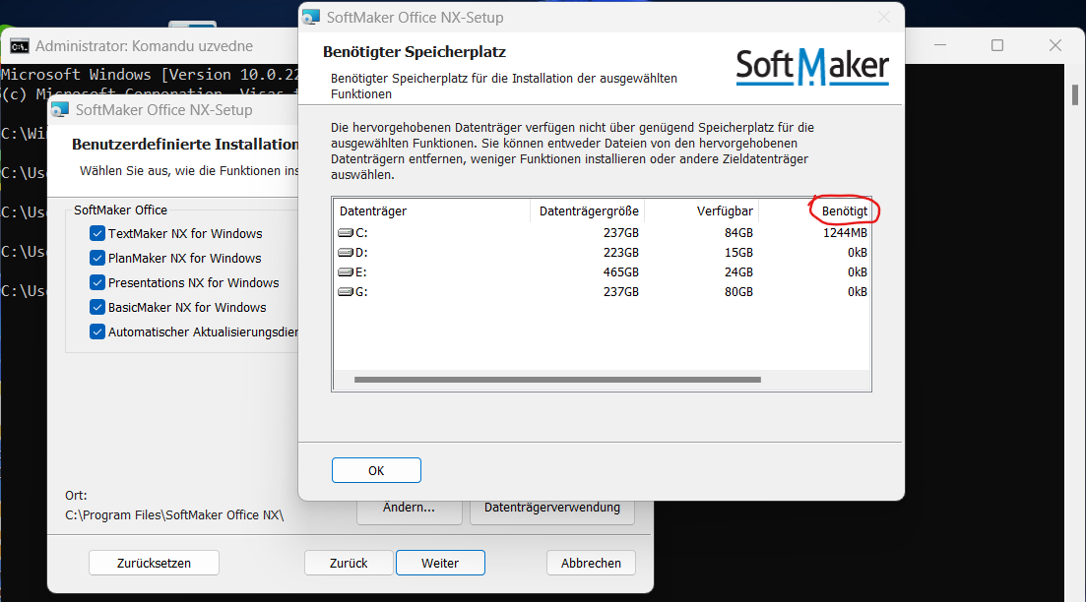Go back with the Zurück button
Viewport: 1086px width, 602px height.
click(349, 564)
